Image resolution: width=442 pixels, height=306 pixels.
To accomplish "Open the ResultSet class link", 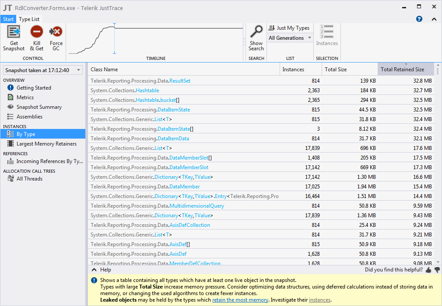I will pos(179,81).
